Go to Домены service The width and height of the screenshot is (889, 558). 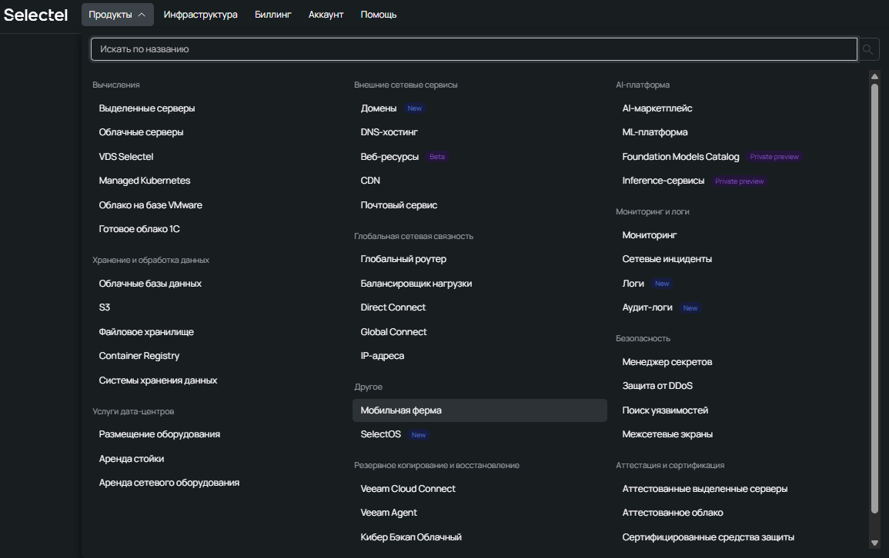tap(379, 108)
